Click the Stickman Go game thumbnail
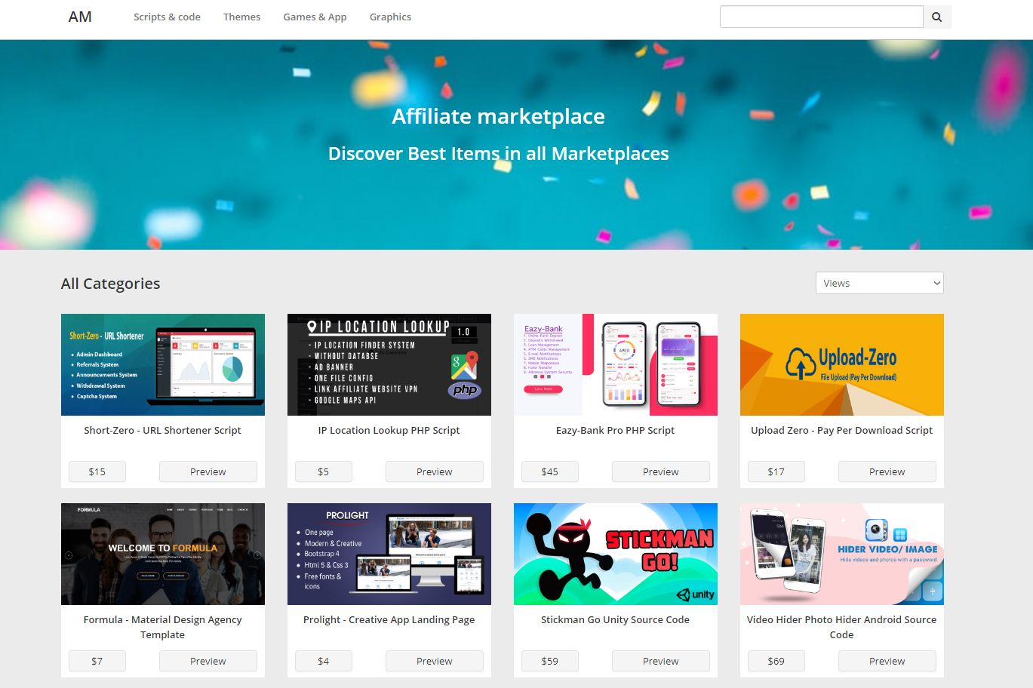 616,554
